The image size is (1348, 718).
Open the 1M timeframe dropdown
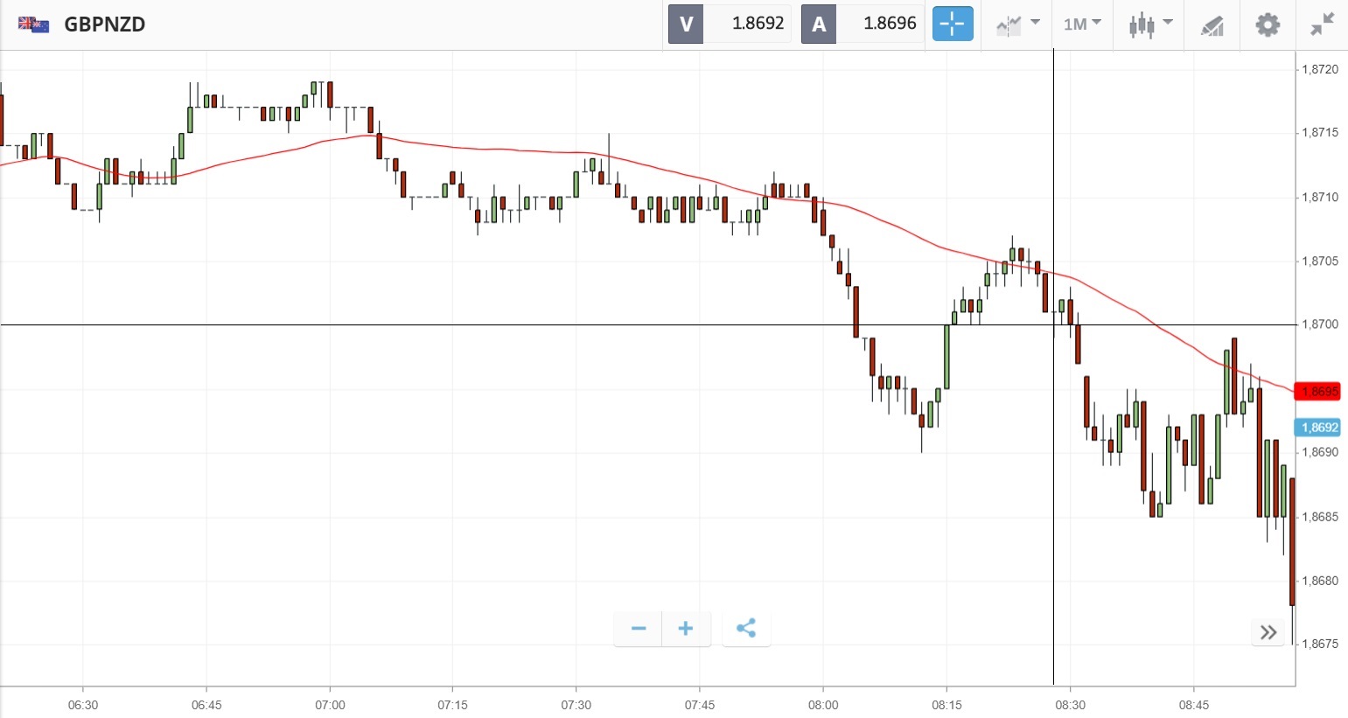click(1082, 24)
